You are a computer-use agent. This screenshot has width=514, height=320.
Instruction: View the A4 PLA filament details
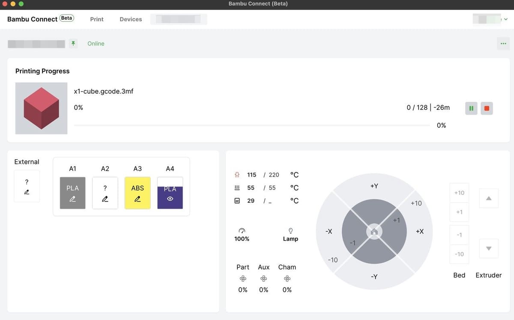pos(170,193)
